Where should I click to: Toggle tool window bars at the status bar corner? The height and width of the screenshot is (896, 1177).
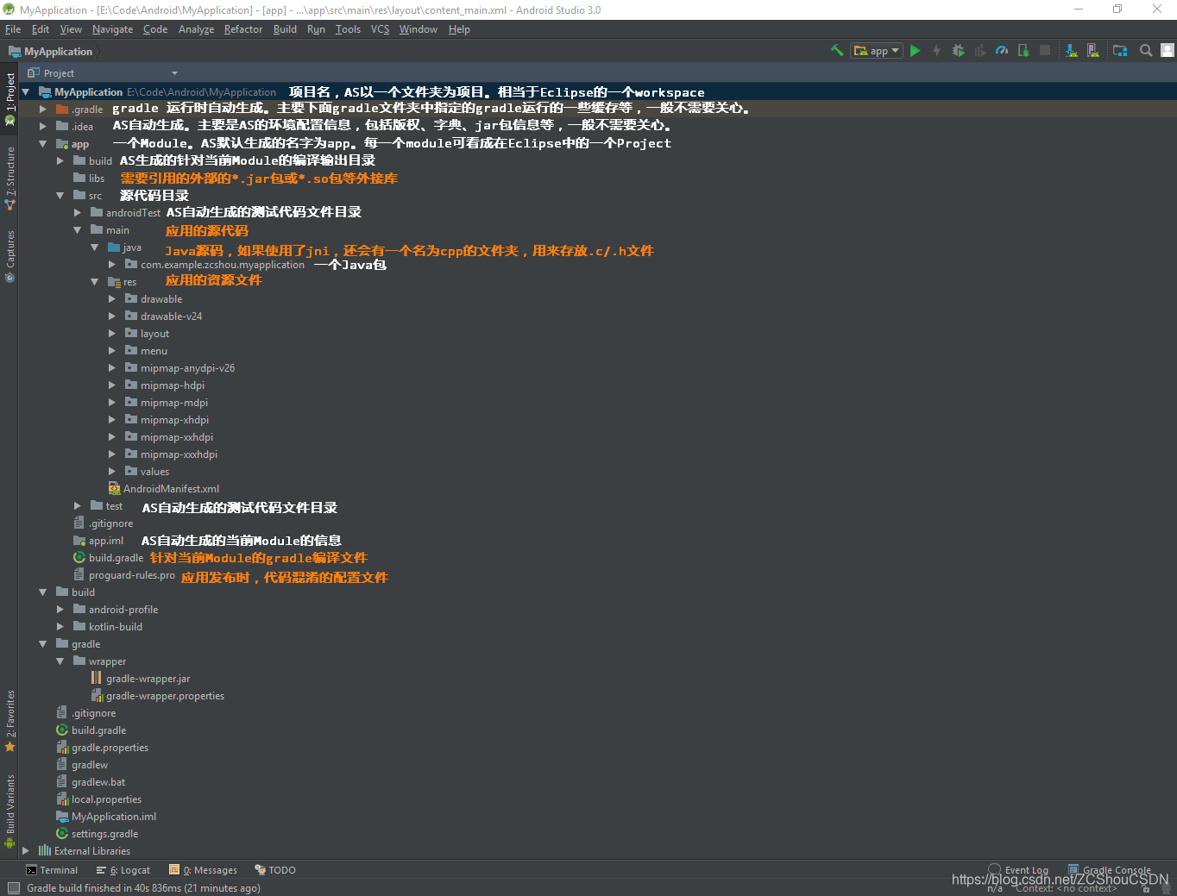[x=12, y=888]
